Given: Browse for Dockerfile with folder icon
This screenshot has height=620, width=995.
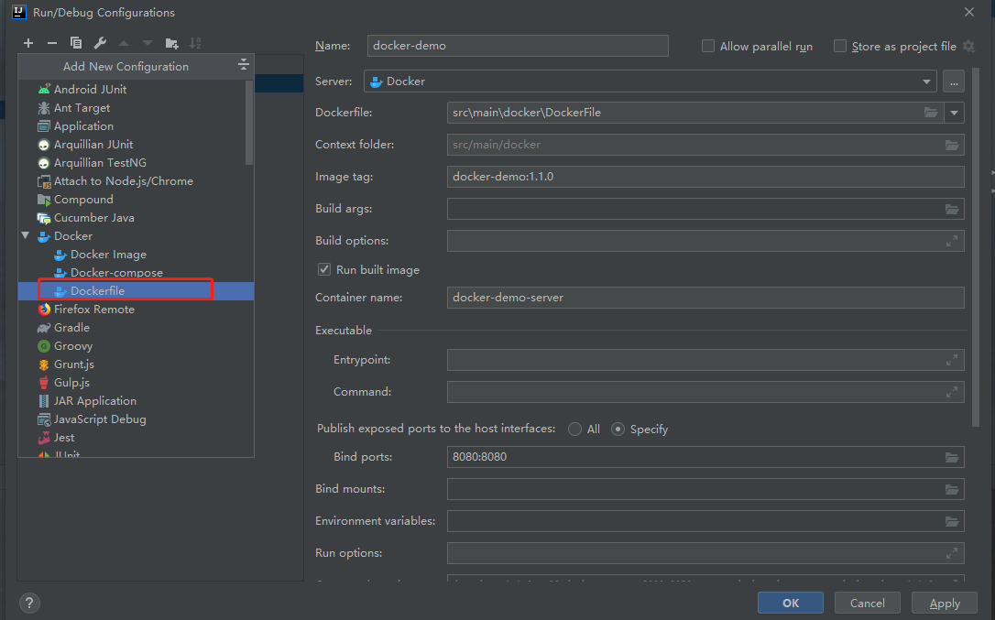Looking at the screenshot, I should click(930, 113).
